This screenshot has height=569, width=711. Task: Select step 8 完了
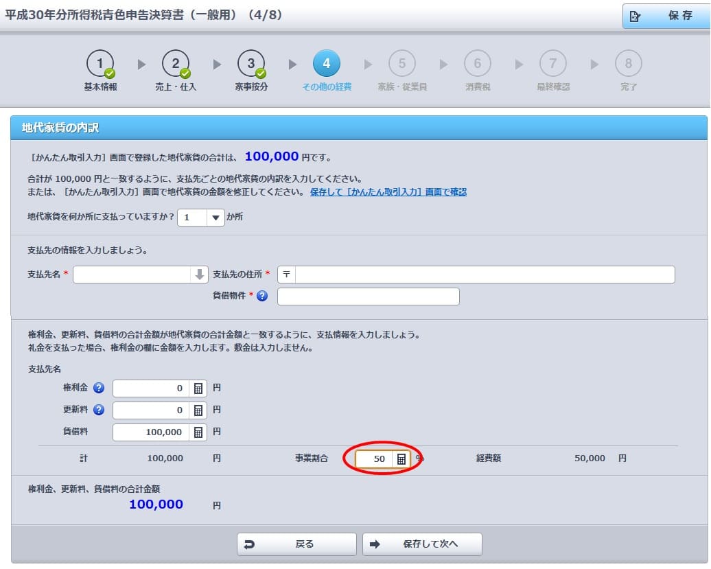pos(629,70)
